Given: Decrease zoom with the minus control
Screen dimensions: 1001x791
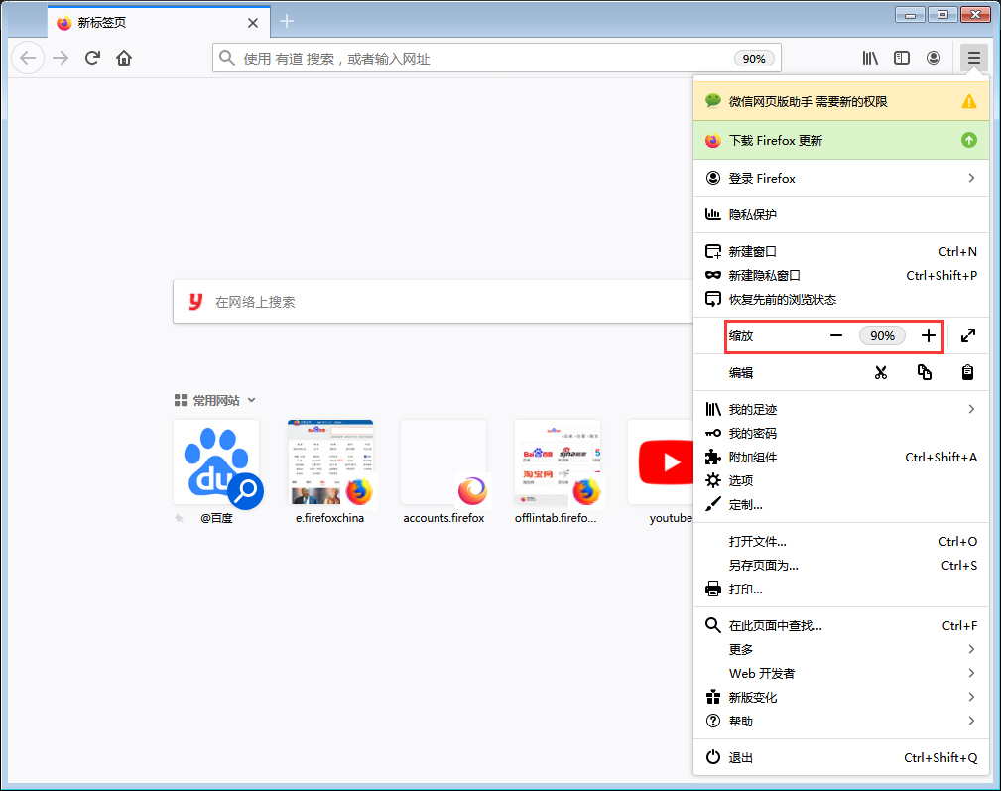Looking at the screenshot, I should (834, 335).
